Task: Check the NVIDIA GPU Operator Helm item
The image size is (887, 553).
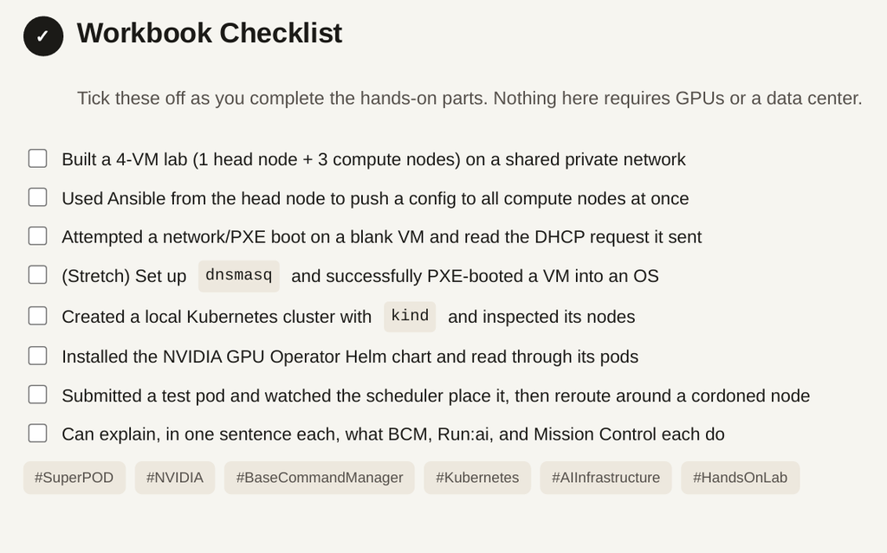Action: (x=38, y=356)
